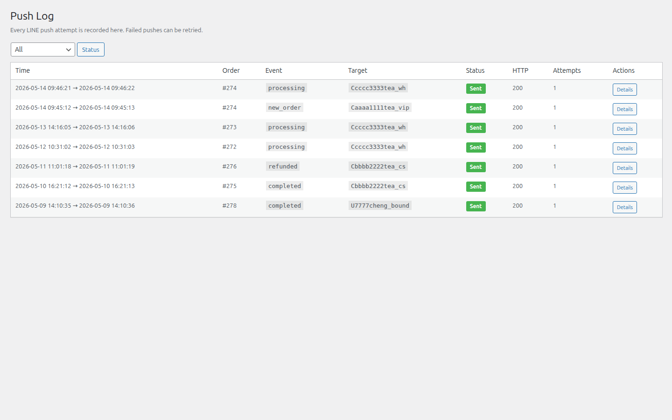
Task: Click timestamp 2026-05-10 16:21:12
Action: click(43, 186)
